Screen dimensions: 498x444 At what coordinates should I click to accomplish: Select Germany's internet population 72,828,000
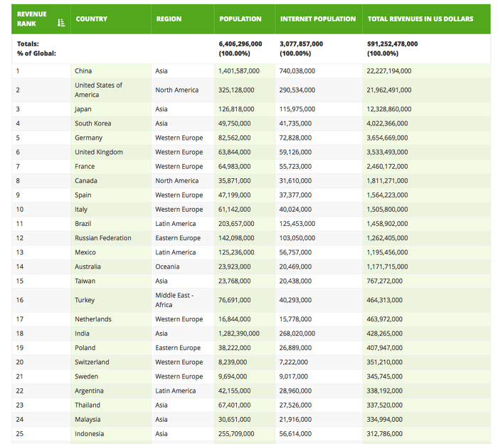297,138
